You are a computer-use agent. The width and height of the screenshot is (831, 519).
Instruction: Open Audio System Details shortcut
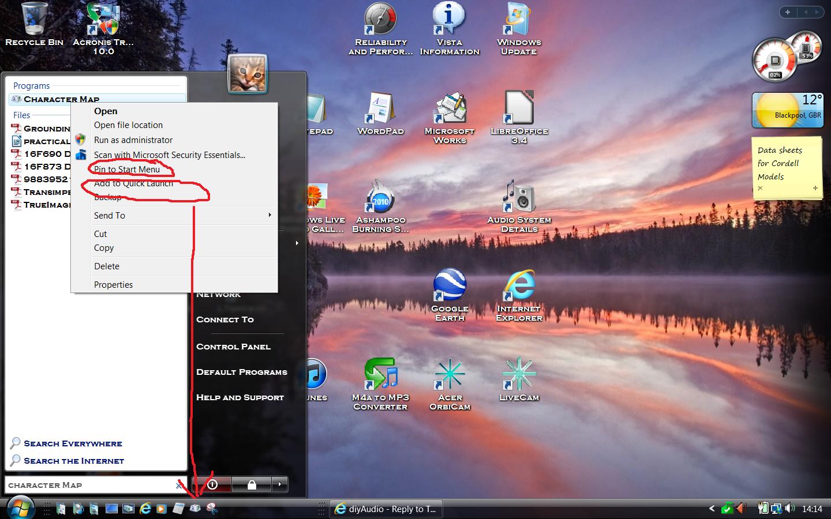[519, 206]
